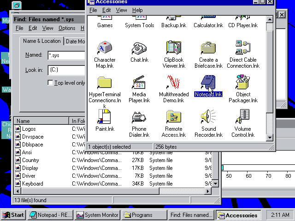Select the Country file row

[x=113, y=160]
